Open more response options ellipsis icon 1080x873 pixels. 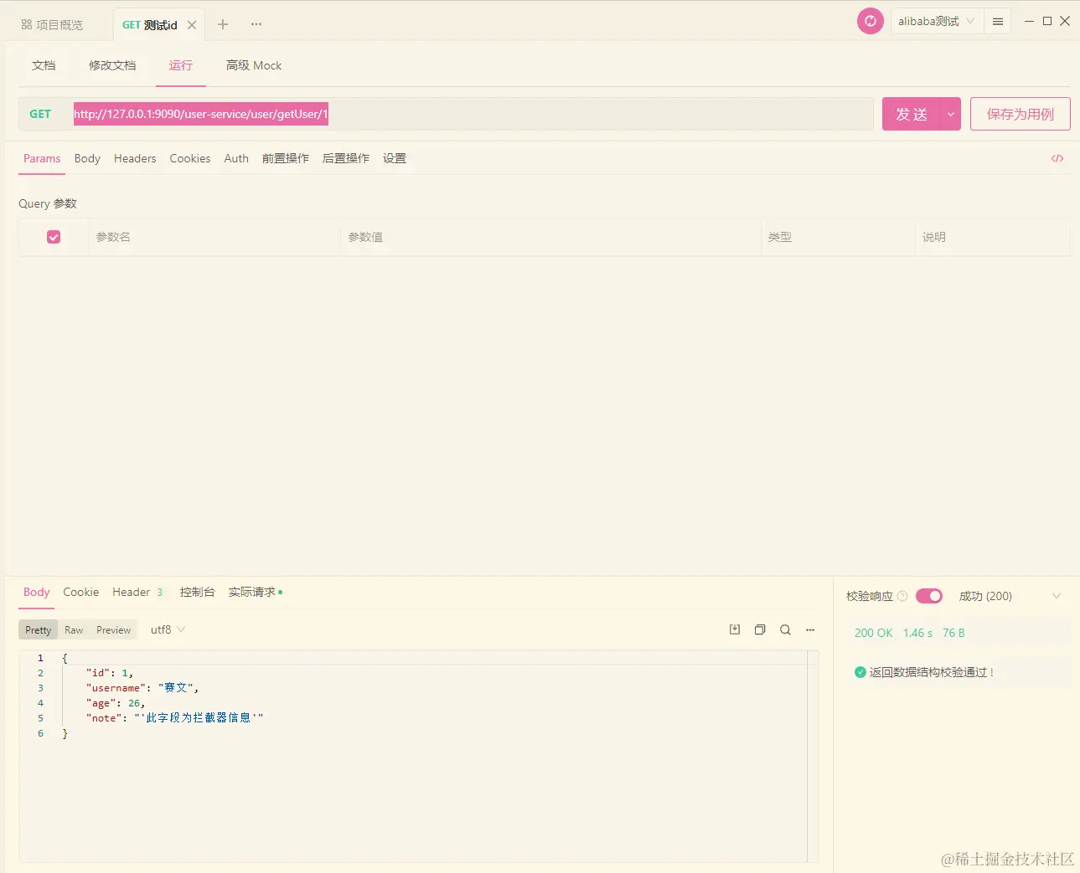[x=810, y=629]
